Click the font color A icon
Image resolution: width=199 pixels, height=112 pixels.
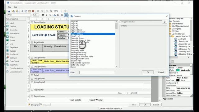(x=55, y=15)
